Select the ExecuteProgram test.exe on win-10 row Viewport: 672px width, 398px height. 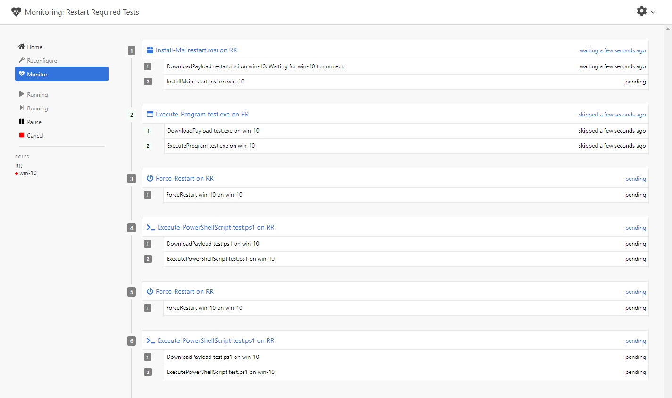click(x=406, y=146)
